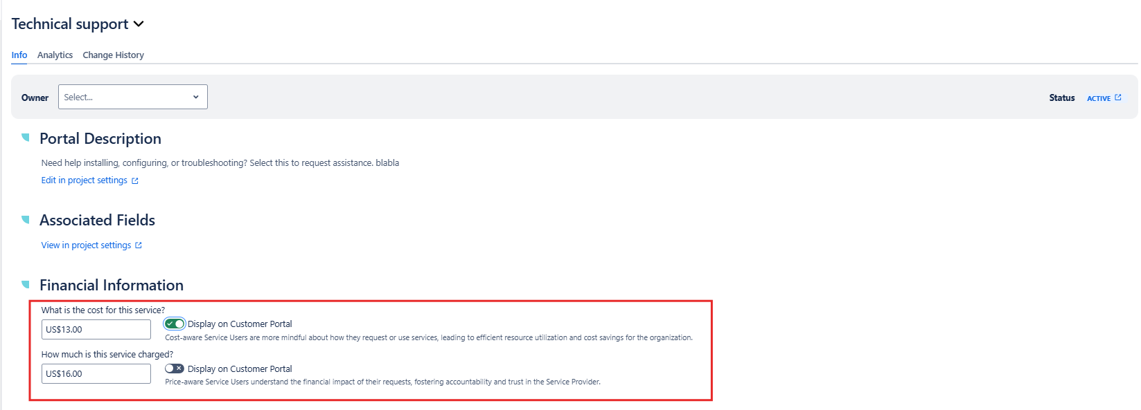The width and height of the screenshot is (1141, 410).
Task: Click the charged price field showing US$16.00
Action: (96, 374)
